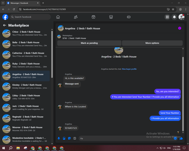Open Jack - 2 Beds 1 Bath House chat
This screenshot has width=189, height=151.
[x=26, y=108]
